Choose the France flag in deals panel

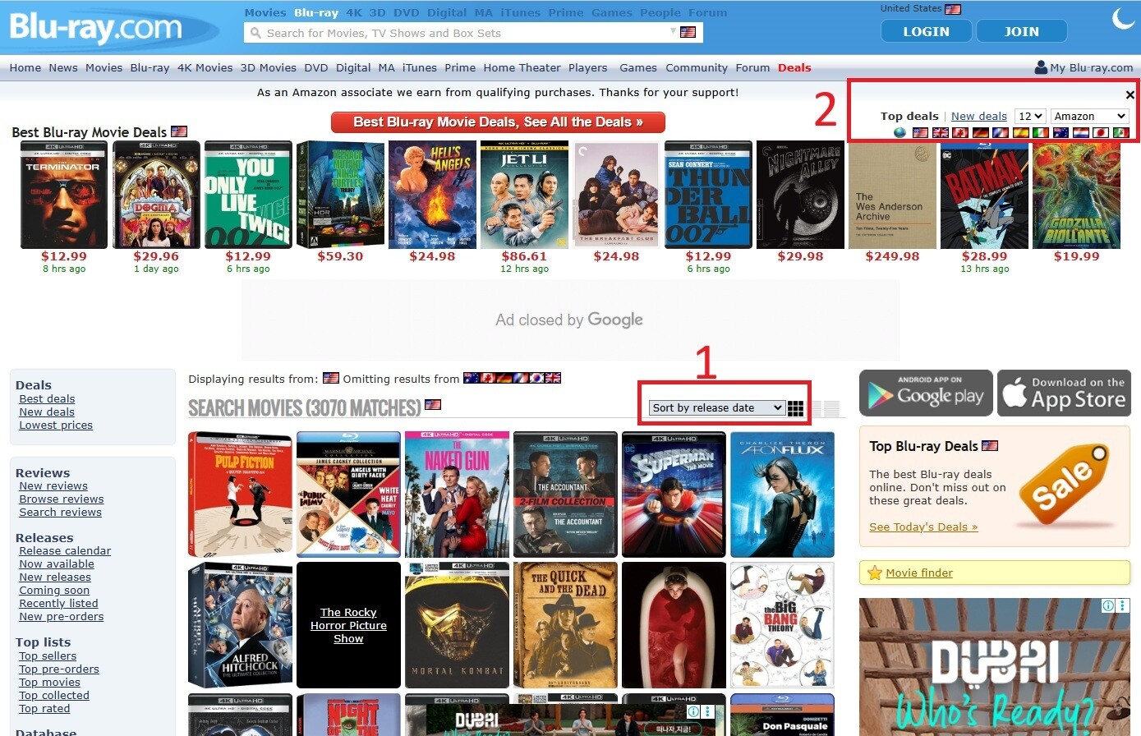[x=1001, y=132]
